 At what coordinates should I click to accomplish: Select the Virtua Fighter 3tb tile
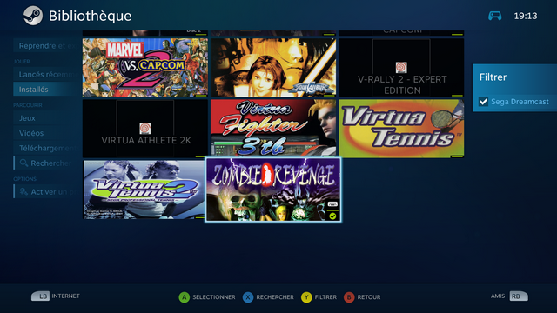[x=273, y=128]
